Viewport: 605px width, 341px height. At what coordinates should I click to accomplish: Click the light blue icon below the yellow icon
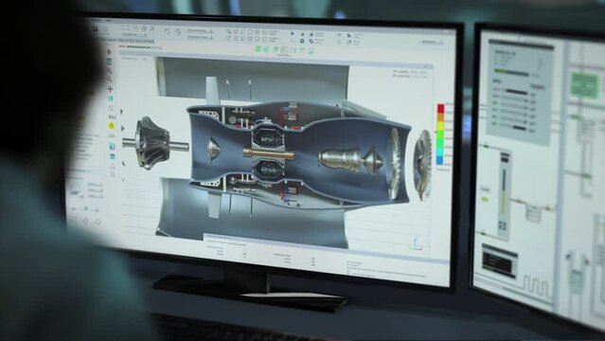(112, 147)
